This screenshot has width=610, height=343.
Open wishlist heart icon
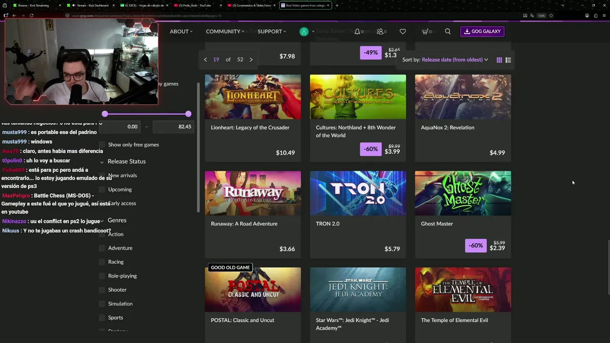pos(403,31)
